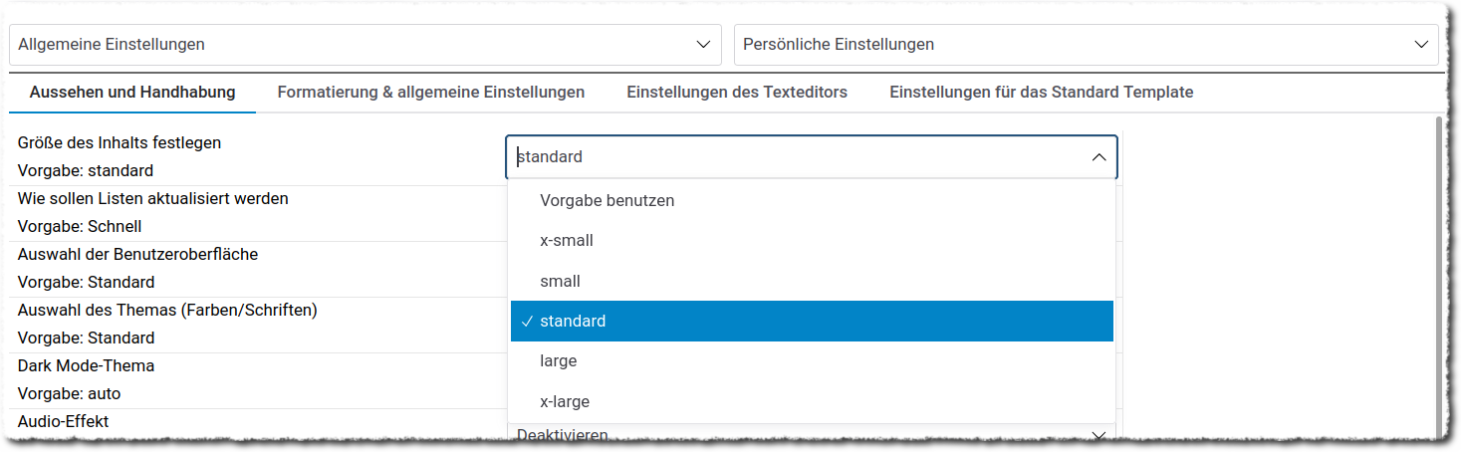Open the partially visible Deaktivieren dropdown
This screenshot has height=452, width=1461.
coord(811,436)
